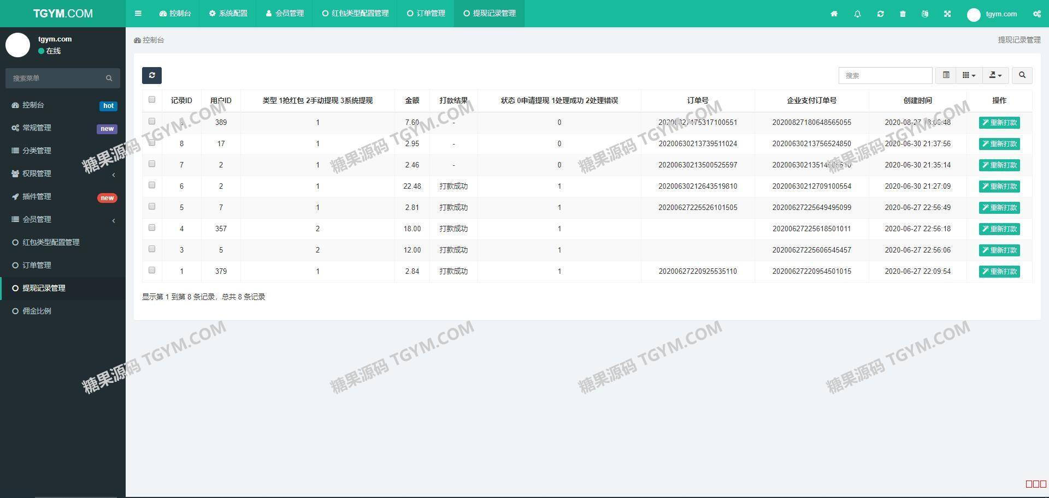Open 插件管理 in the sidebar
This screenshot has height=498, width=1049.
[x=63, y=196]
